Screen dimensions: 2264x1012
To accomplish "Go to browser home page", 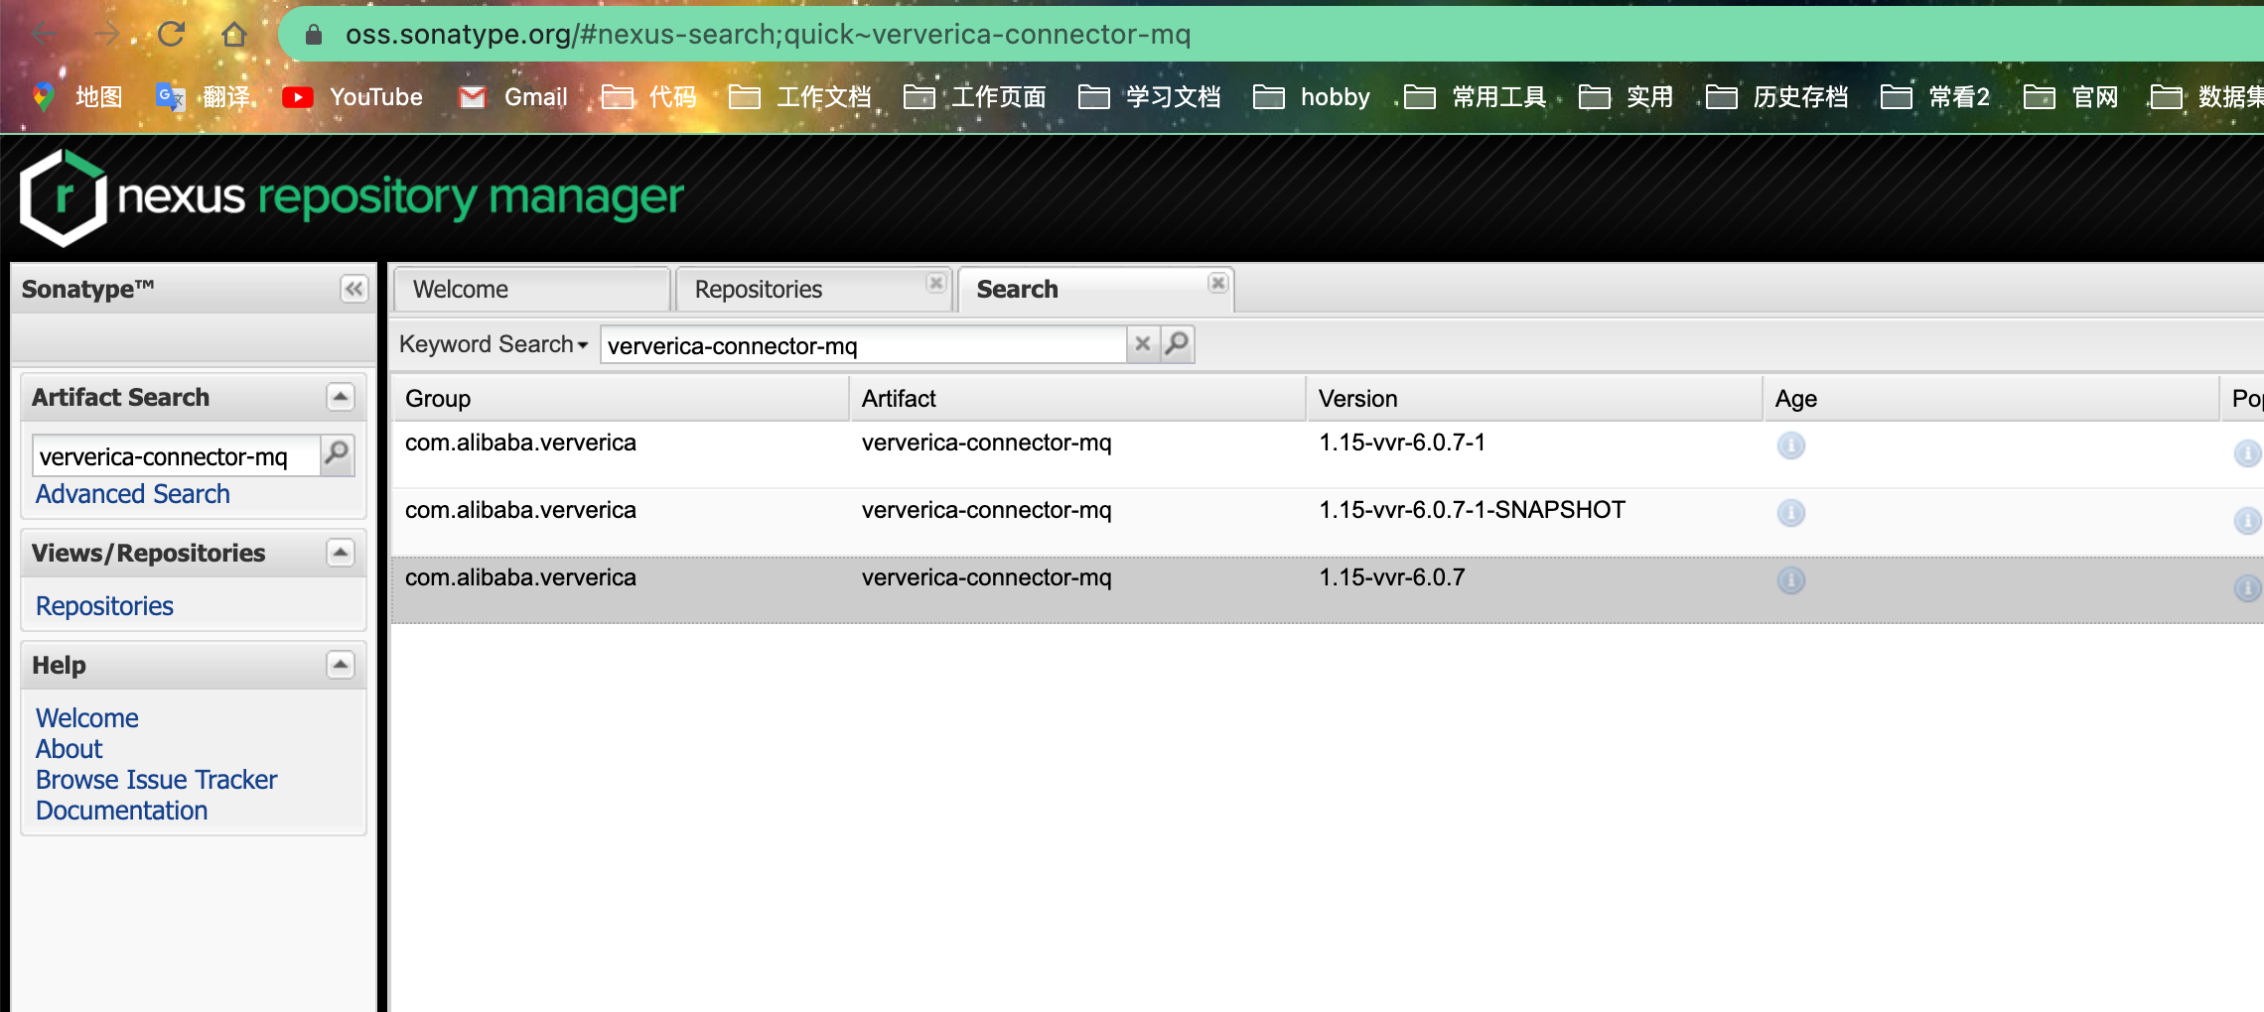I will click(x=234, y=35).
